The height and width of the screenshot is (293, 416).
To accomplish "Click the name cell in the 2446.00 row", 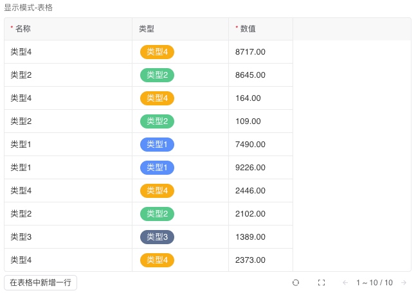I will [21, 191].
